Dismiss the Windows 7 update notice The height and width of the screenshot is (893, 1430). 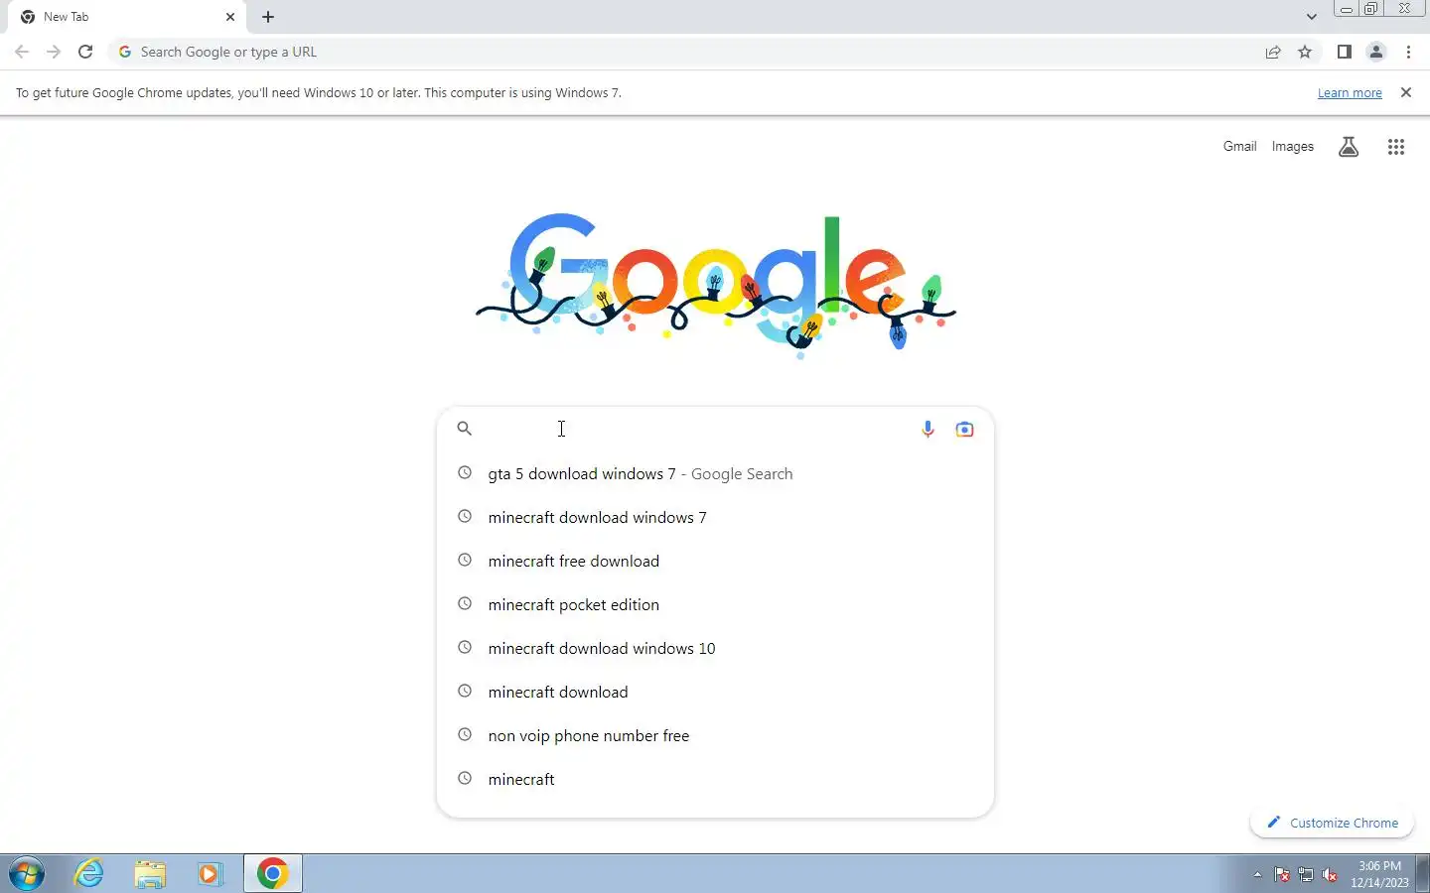[1405, 92]
